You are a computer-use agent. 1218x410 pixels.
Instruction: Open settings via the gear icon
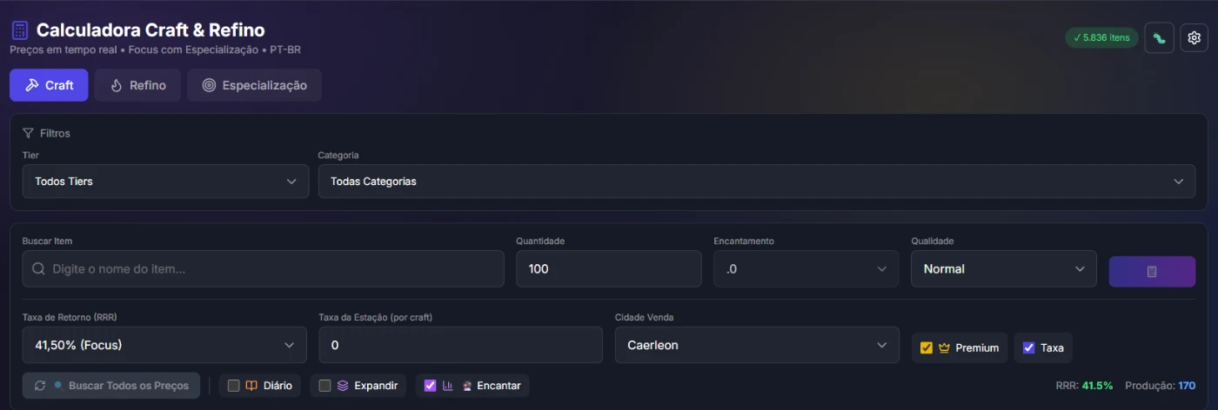tap(1194, 38)
